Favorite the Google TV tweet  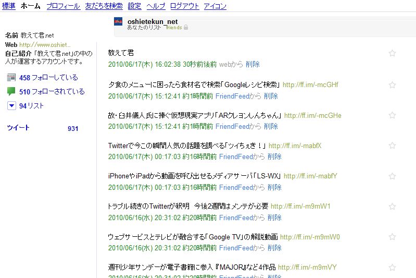392,237
